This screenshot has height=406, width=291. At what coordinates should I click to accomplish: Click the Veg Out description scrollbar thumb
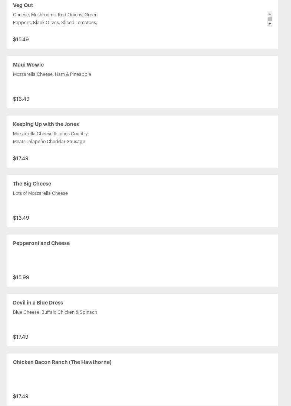click(x=269, y=19)
